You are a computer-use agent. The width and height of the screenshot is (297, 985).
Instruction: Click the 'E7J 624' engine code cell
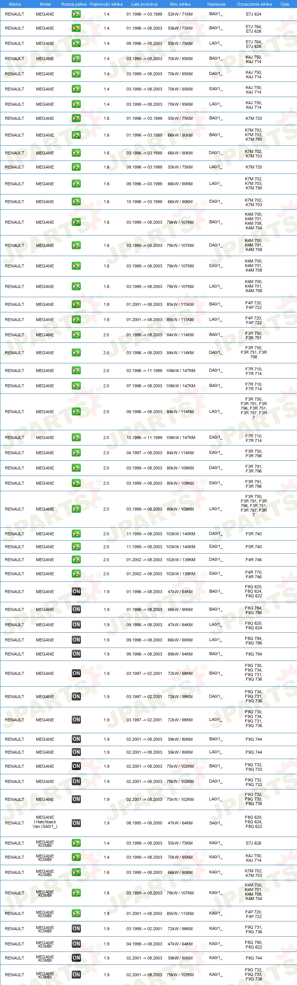click(x=254, y=14)
